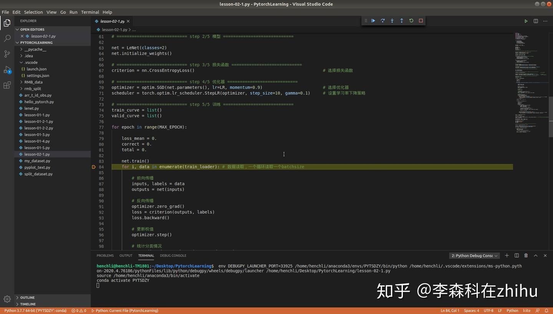Kill the terminal with the trash icon
Screen dimensions: 553x314
526,255
